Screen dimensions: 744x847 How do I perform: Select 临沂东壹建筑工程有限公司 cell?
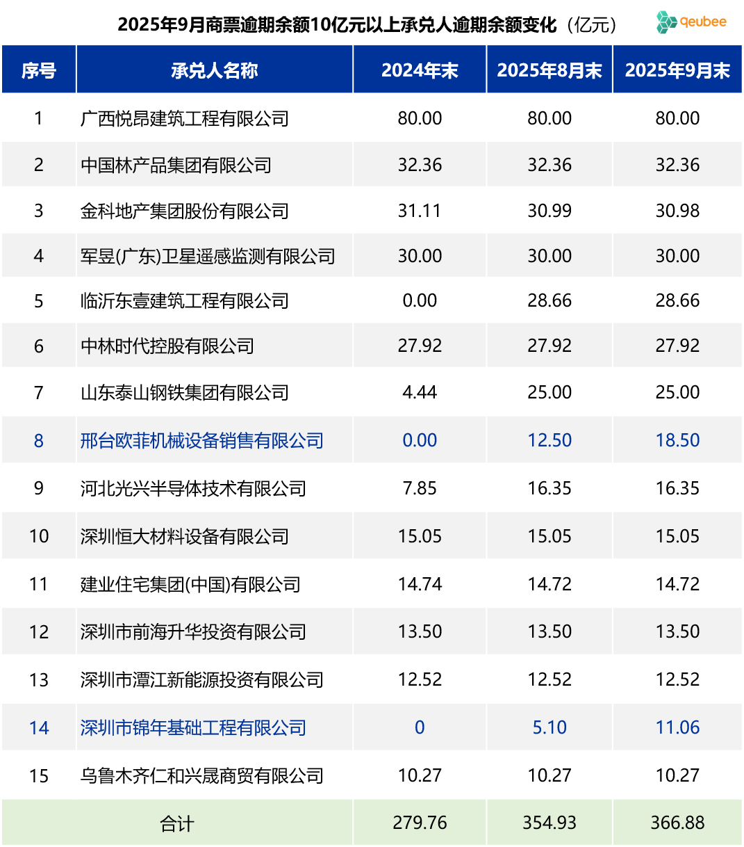click(x=184, y=301)
